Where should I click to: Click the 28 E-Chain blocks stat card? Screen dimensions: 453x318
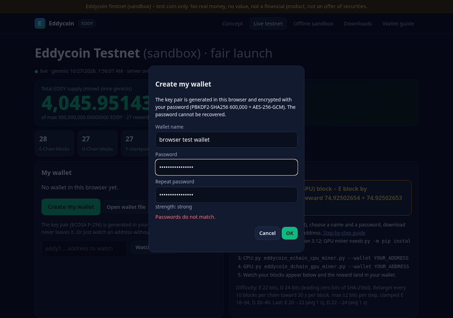54,143
